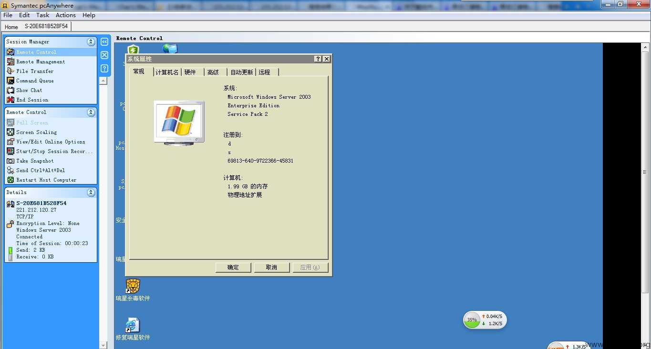The image size is (651, 349).
Task: Select the S-20E681B528F54 session tab
Action: coord(46,26)
